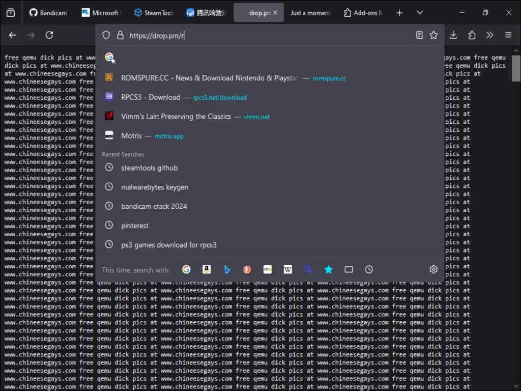Open Vimm's Lair suggestion

(270, 117)
